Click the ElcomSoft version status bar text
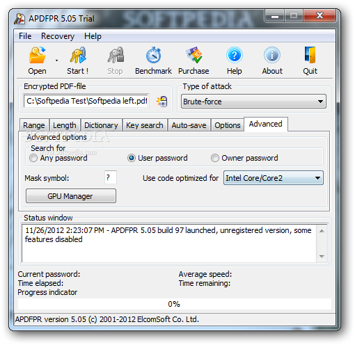 pos(107,319)
